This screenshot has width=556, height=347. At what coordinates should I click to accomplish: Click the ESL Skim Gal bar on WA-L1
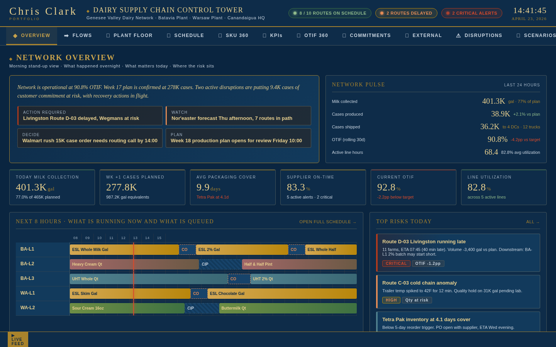(x=130, y=293)
